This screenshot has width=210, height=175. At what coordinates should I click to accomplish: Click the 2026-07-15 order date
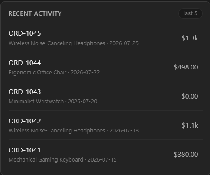[102, 160]
